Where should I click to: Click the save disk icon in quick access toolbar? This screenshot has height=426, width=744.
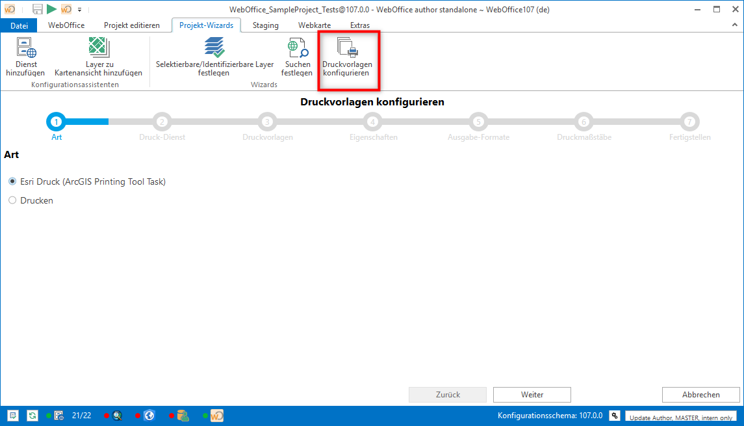[x=38, y=9]
